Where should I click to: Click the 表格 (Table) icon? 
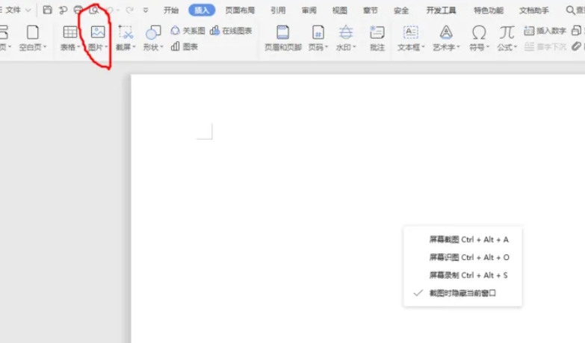70,33
